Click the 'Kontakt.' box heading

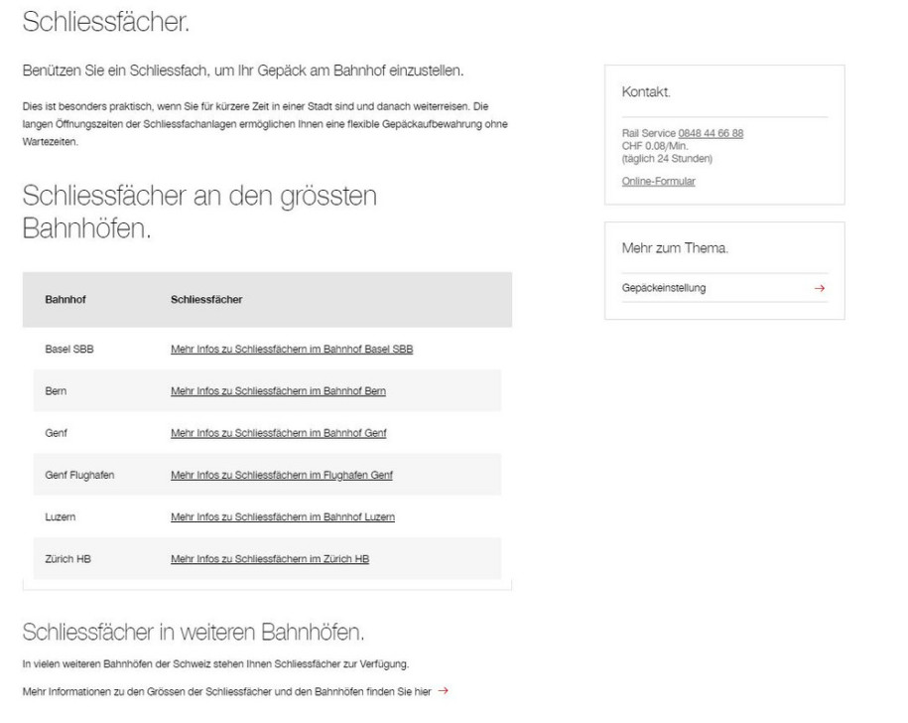pos(646,91)
